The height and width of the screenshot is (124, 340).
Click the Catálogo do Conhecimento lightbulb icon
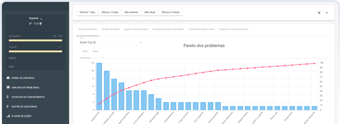click(8, 97)
